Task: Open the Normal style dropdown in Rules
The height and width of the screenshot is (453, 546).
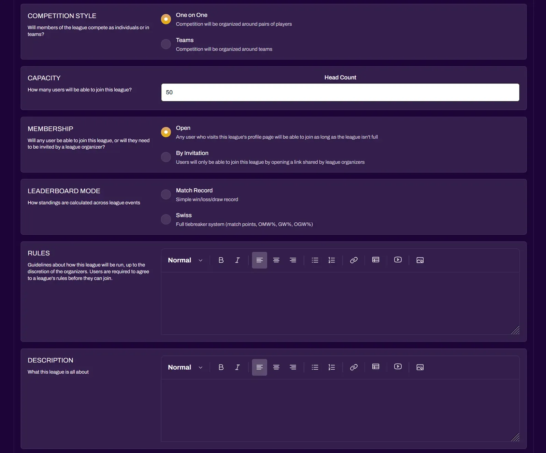Action: (x=184, y=260)
